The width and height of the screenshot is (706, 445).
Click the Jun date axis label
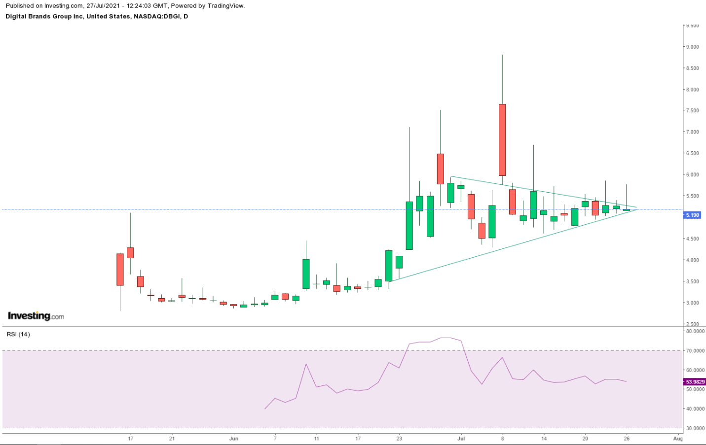(234, 439)
